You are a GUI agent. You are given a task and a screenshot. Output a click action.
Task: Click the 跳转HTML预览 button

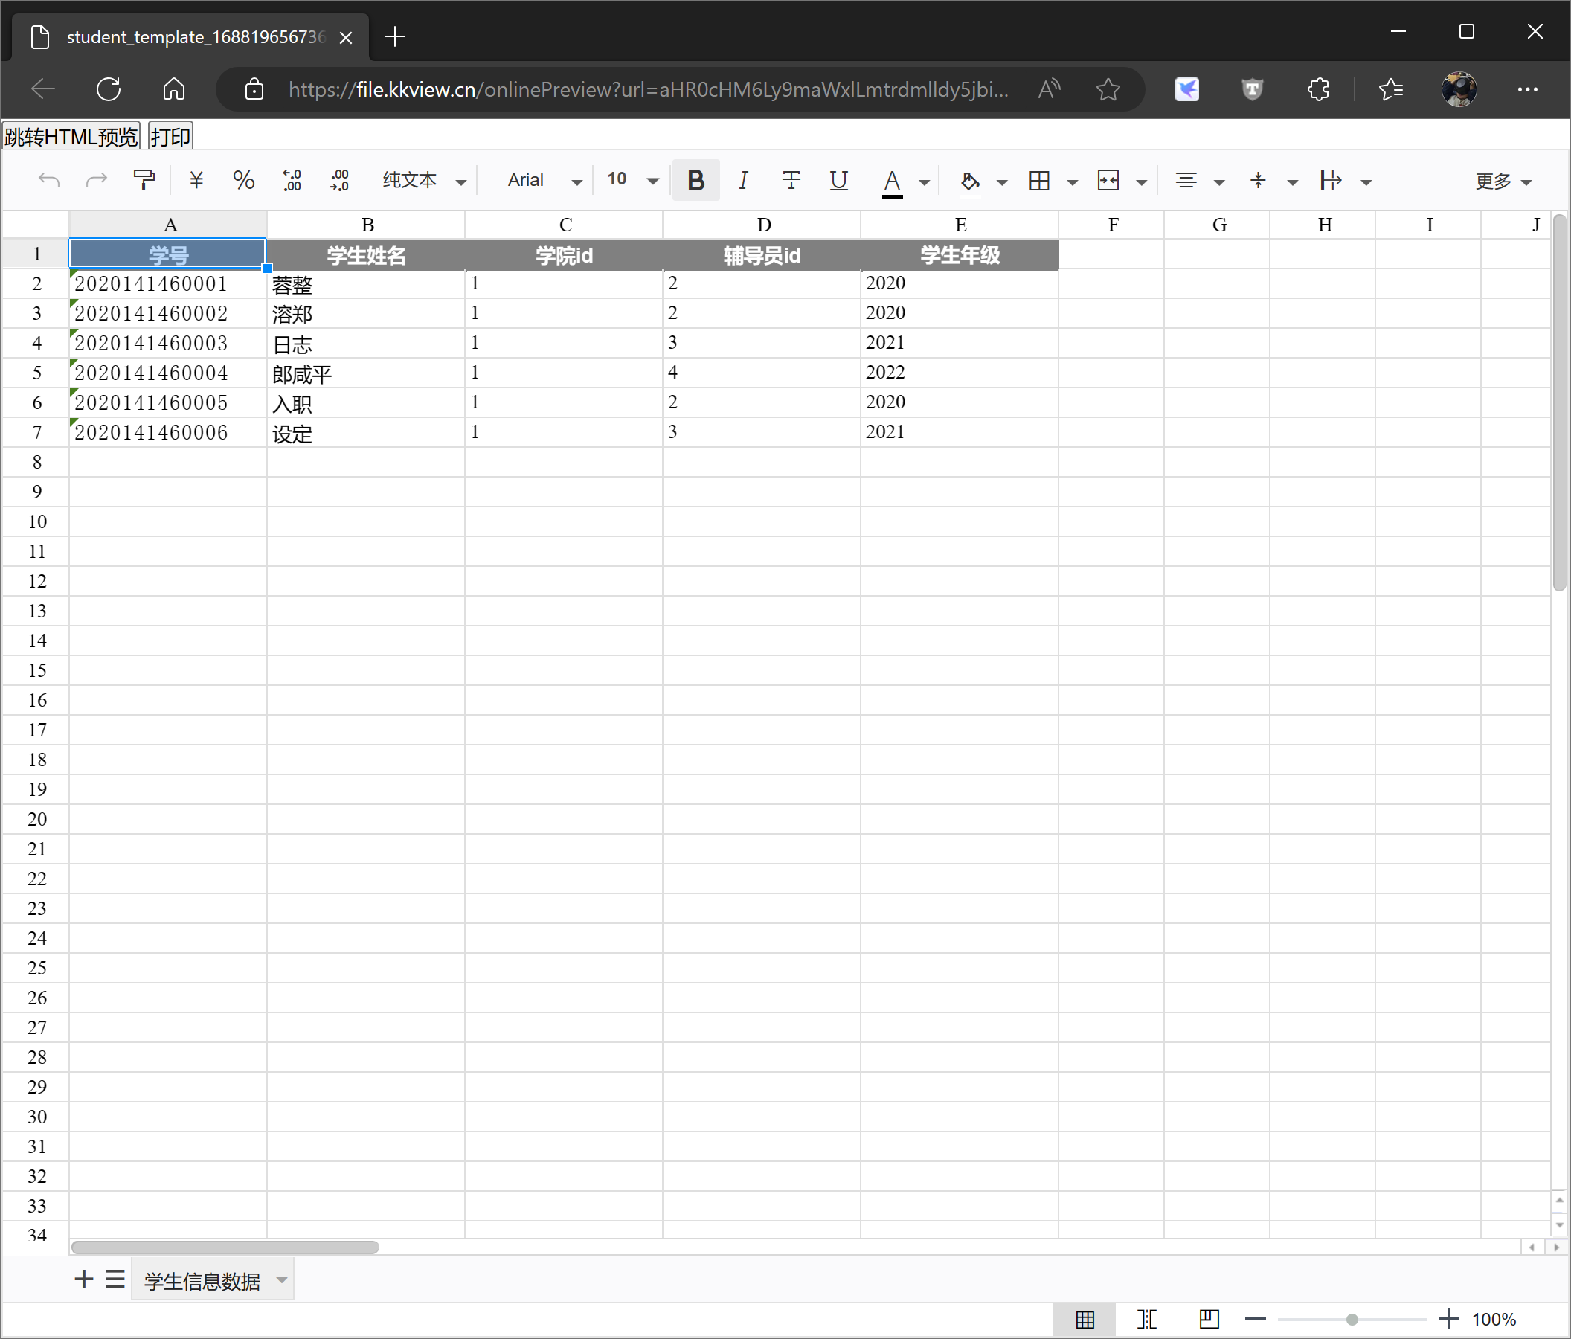coord(71,136)
